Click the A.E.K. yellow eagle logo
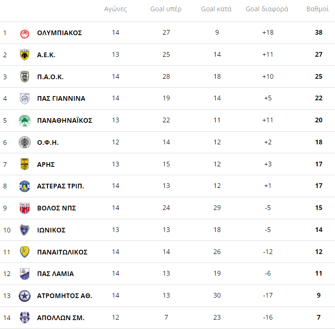The width and height of the screenshot is (335, 329). coord(24,55)
